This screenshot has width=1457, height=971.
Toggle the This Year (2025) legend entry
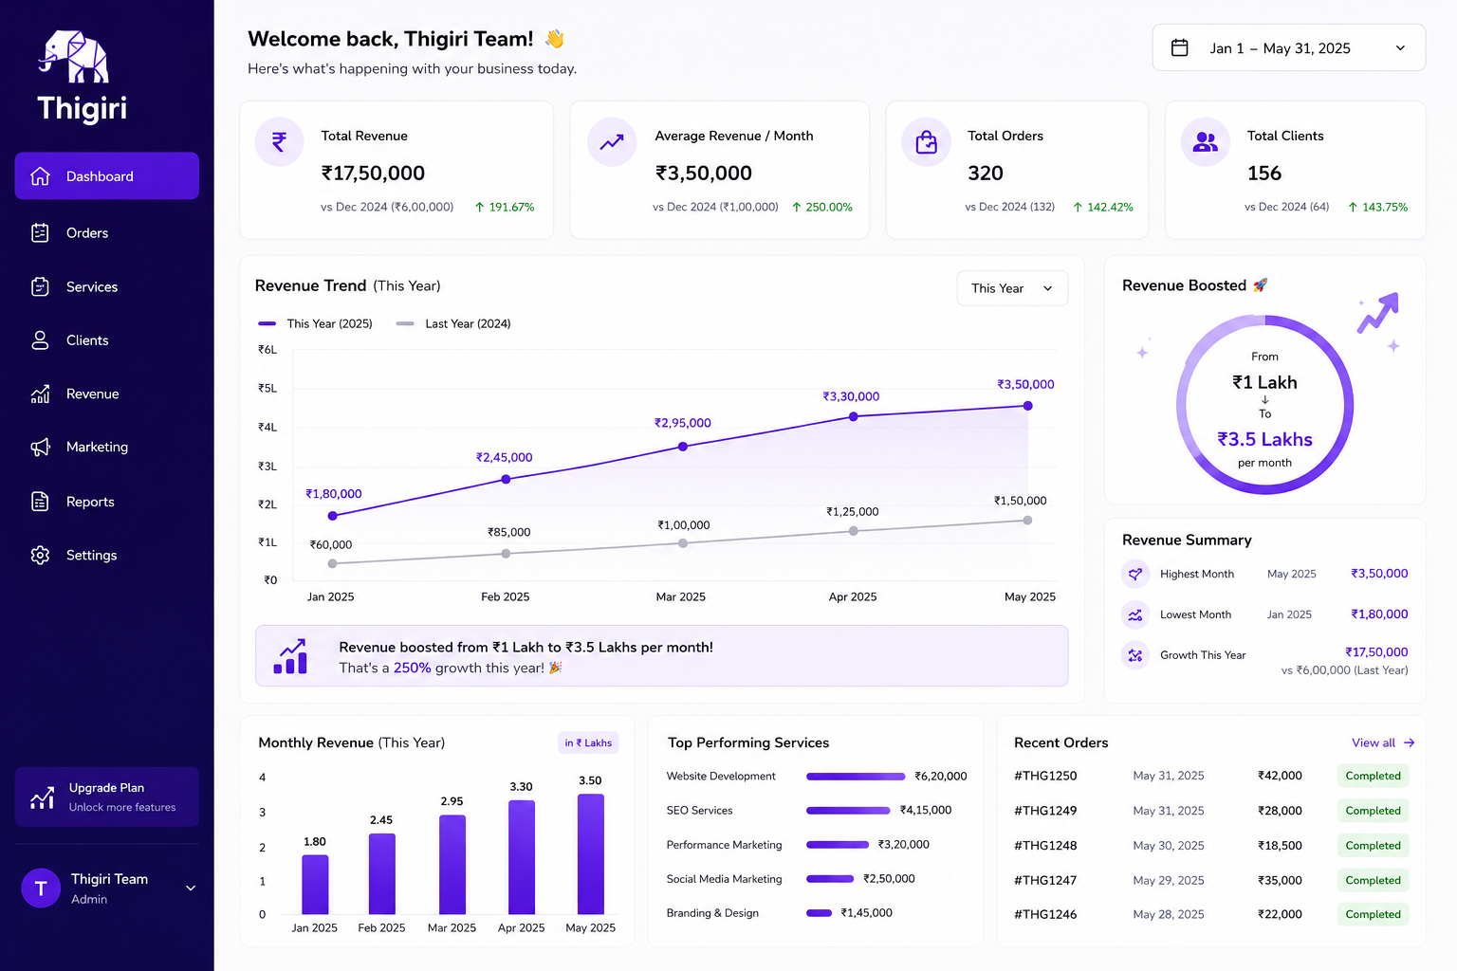click(x=316, y=323)
